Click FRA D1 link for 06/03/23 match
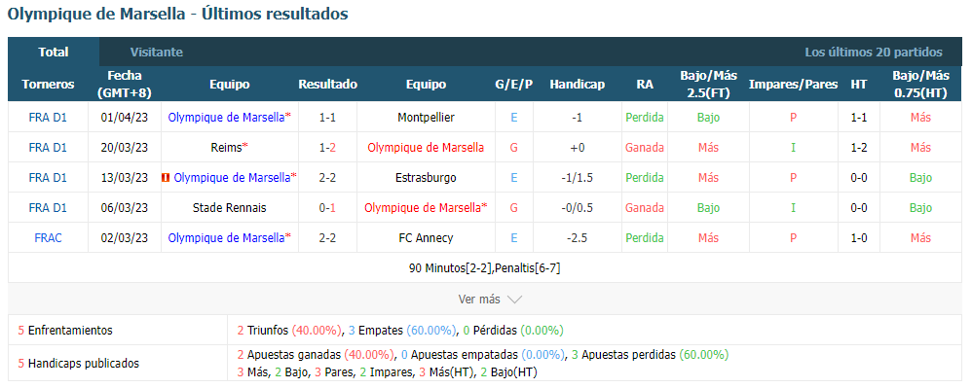The height and width of the screenshot is (388, 972). [48, 208]
